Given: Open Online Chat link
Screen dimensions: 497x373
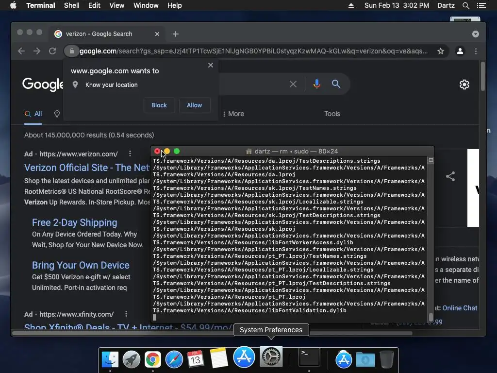Looking at the screenshot, I should pos(460,308).
